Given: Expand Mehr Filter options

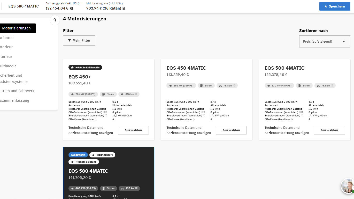Looking at the screenshot, I should tap(79, 40).
